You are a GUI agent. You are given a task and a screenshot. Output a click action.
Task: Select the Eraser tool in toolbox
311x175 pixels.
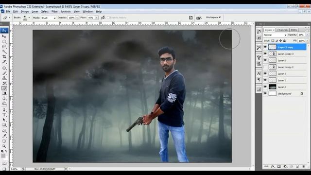(x=4, y=88)
